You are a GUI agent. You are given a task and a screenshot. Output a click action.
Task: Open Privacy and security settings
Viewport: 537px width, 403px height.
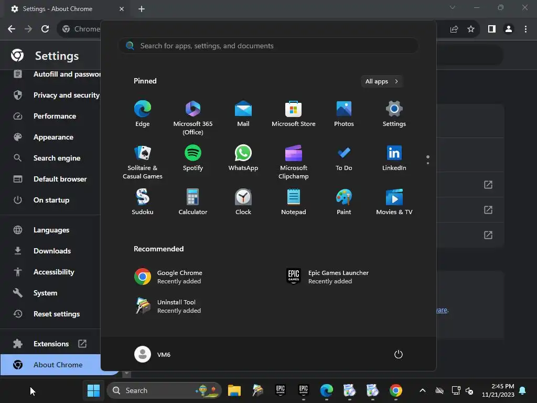[x=57, y=95]
